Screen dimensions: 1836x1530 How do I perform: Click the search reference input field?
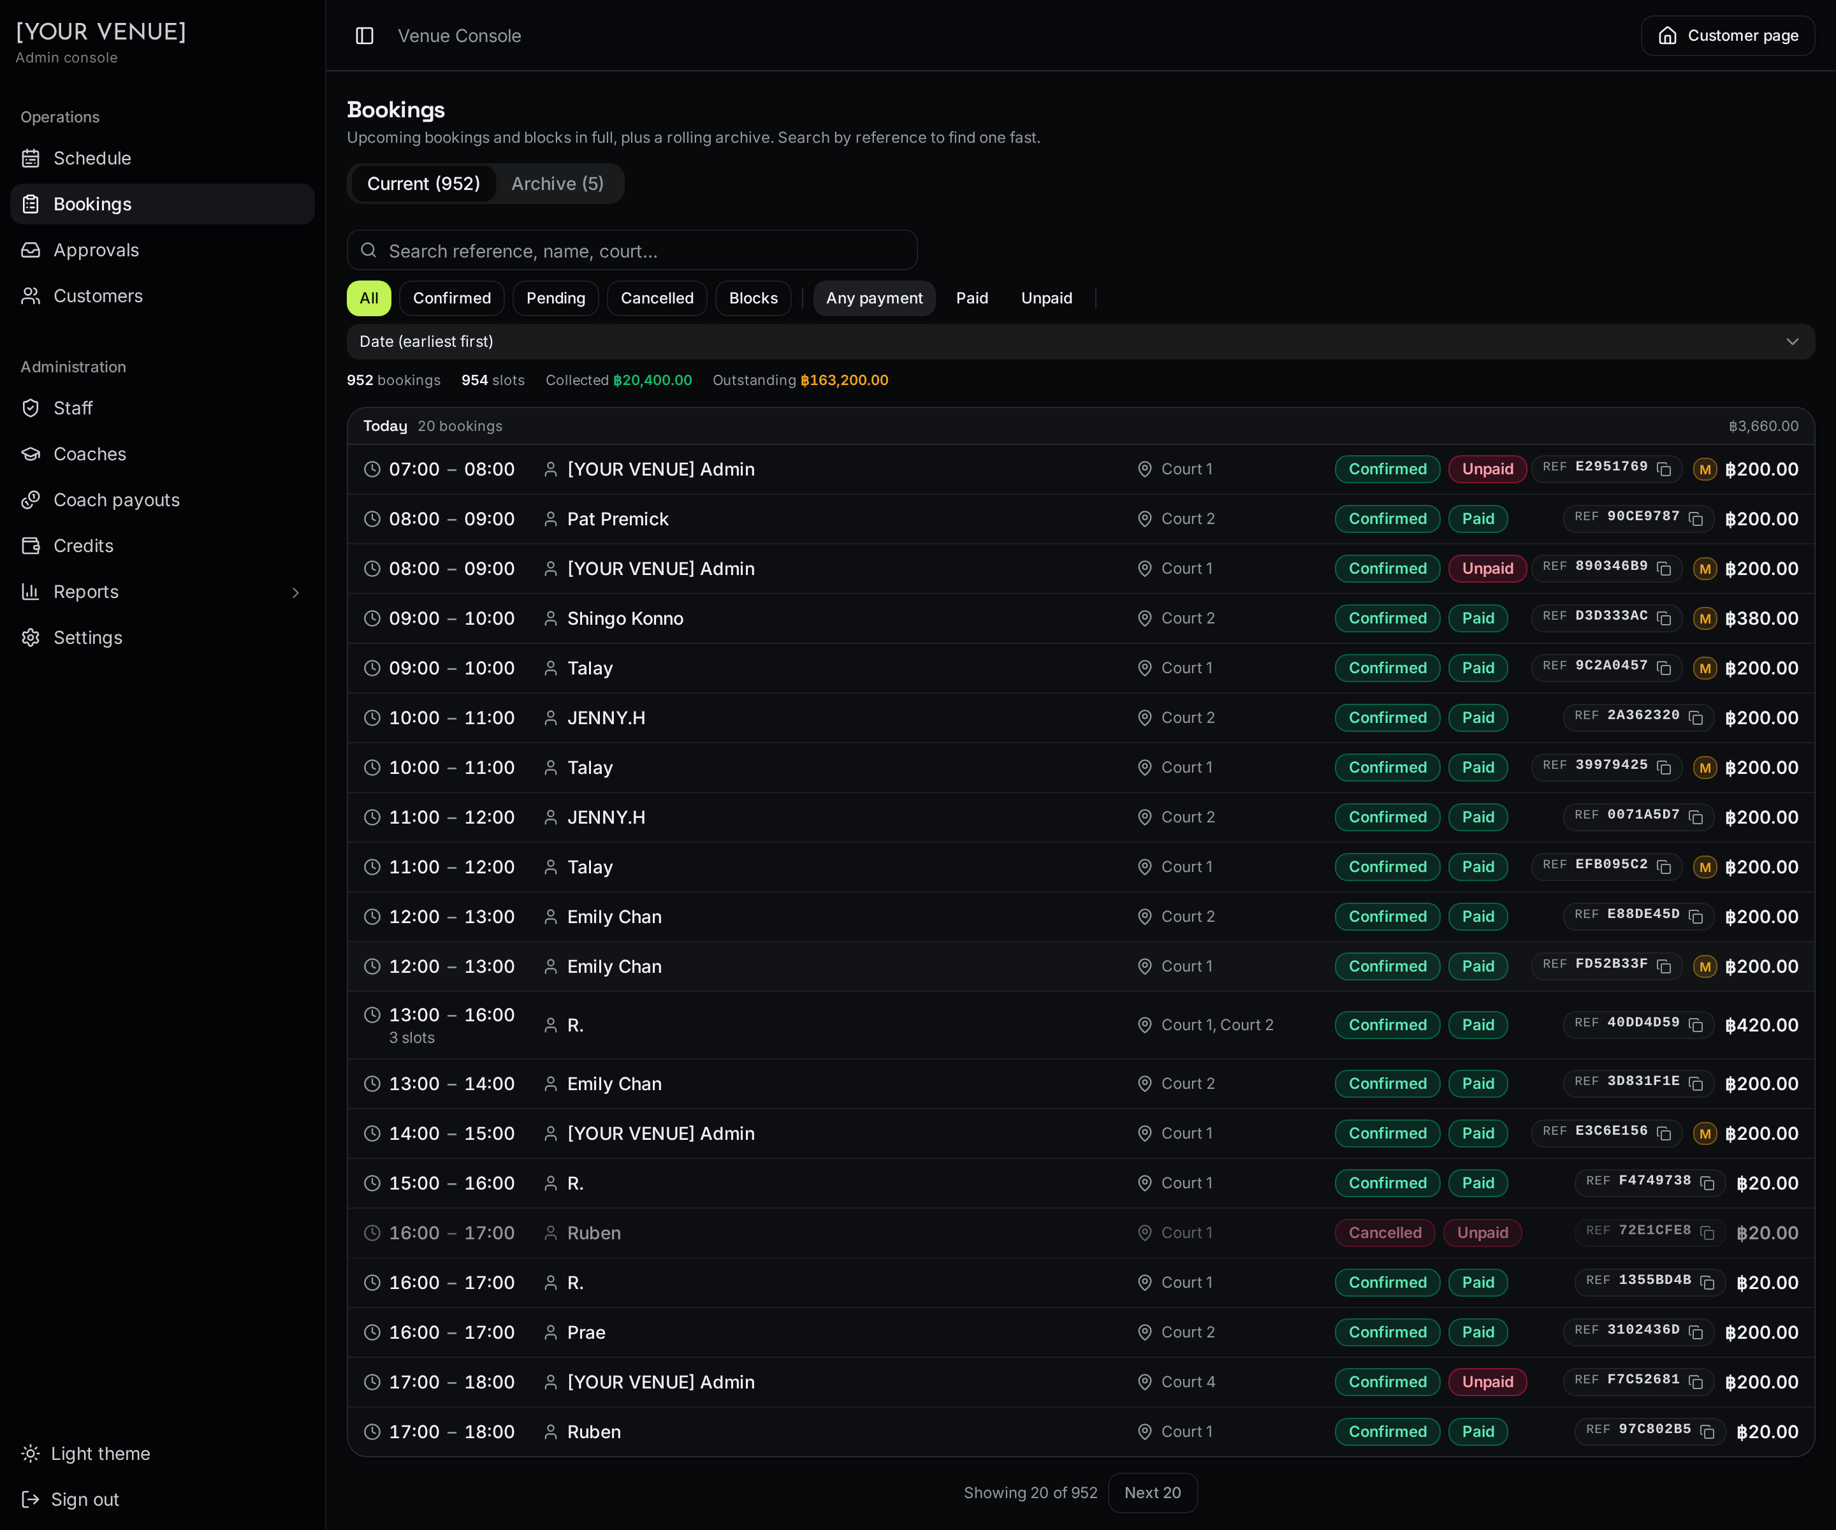tap(632, 251)
